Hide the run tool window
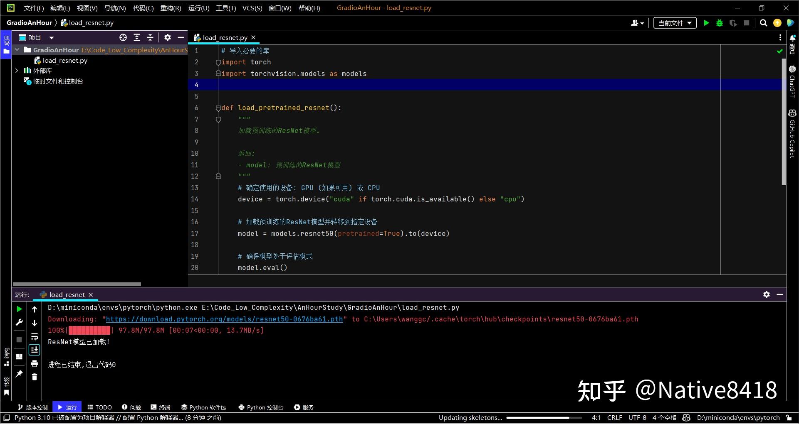The height and width of the screenshot is (424, 799). (780, 294)
